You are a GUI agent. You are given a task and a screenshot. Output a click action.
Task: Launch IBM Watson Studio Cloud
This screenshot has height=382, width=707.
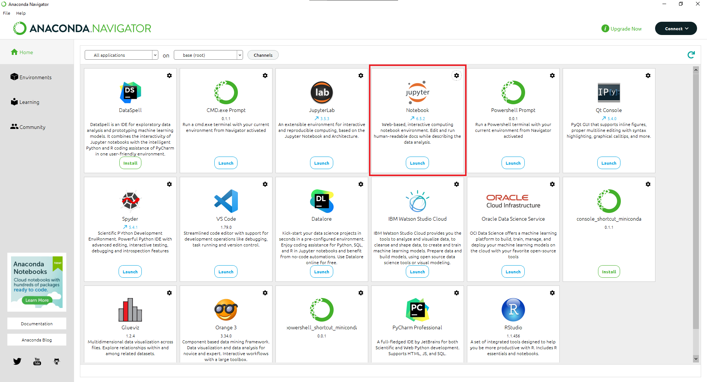418,271
